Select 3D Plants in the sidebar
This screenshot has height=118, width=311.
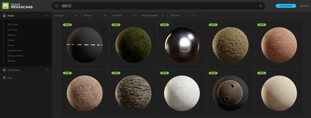pyautogui.click(x=12, y=30)
